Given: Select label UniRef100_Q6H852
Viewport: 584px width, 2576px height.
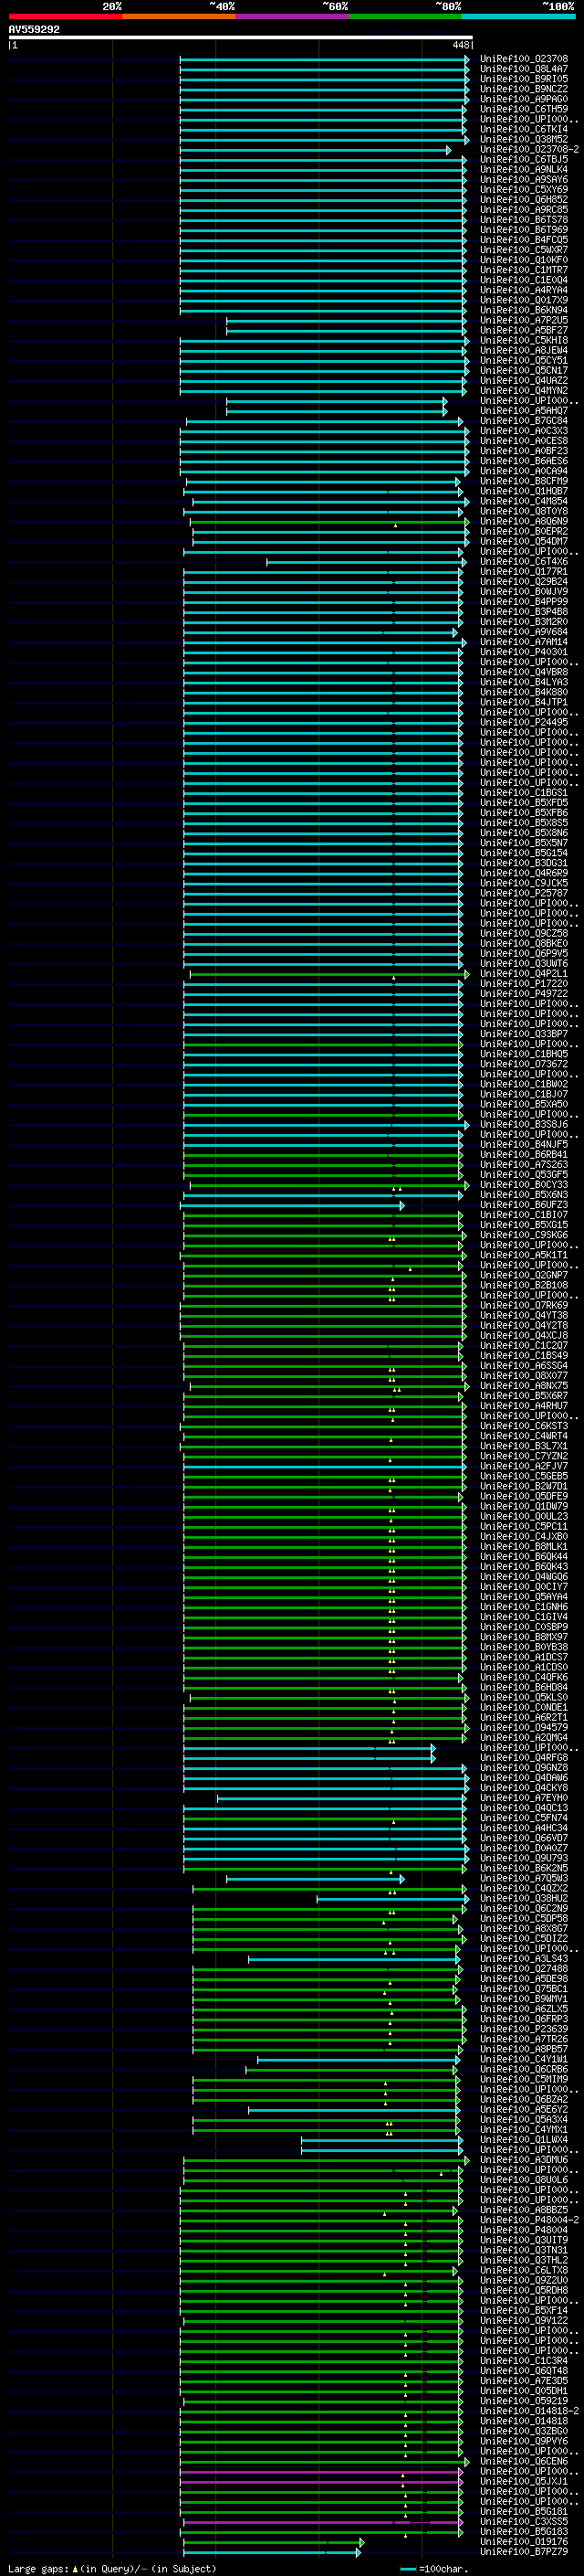Looking at the screenshot, I should pyautogui.click(x=524, y=199).
